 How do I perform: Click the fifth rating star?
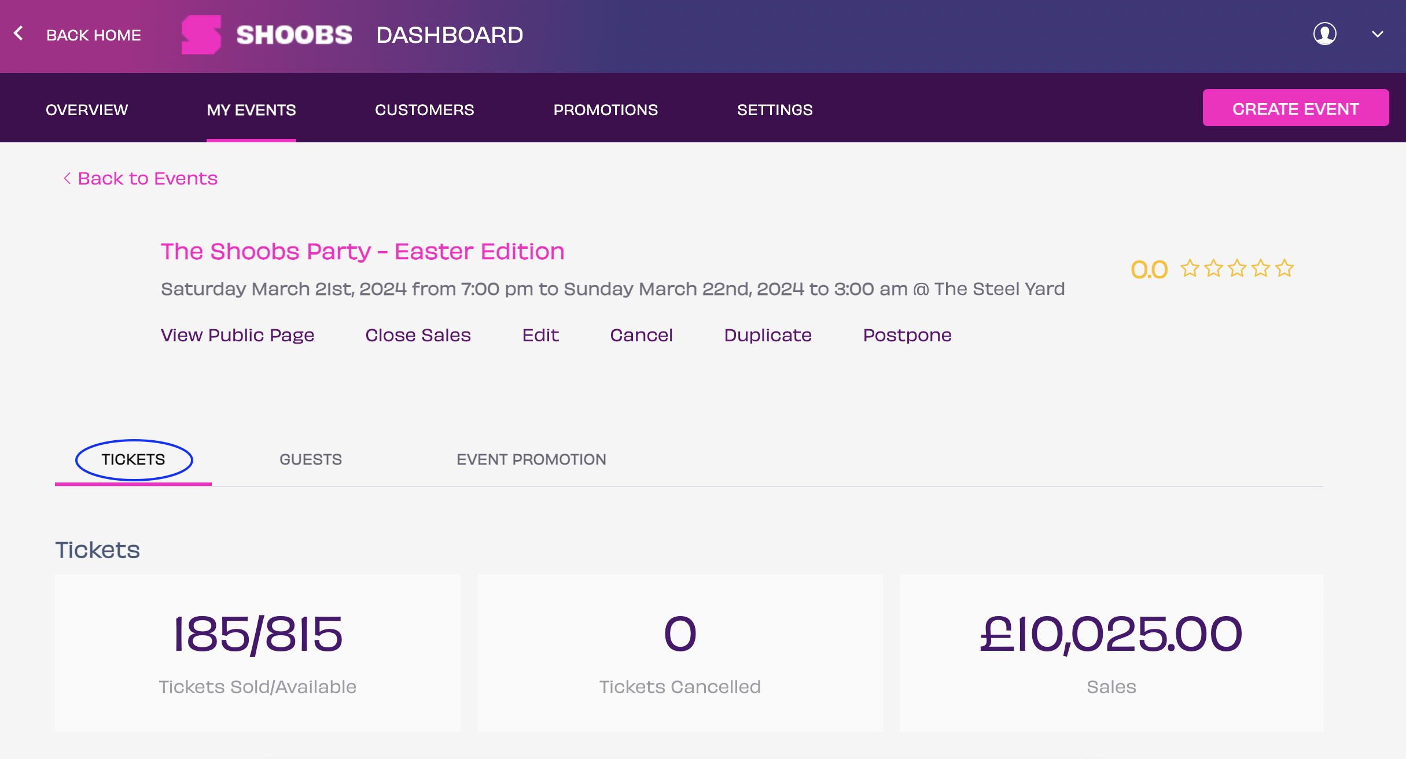[1284, 268]
